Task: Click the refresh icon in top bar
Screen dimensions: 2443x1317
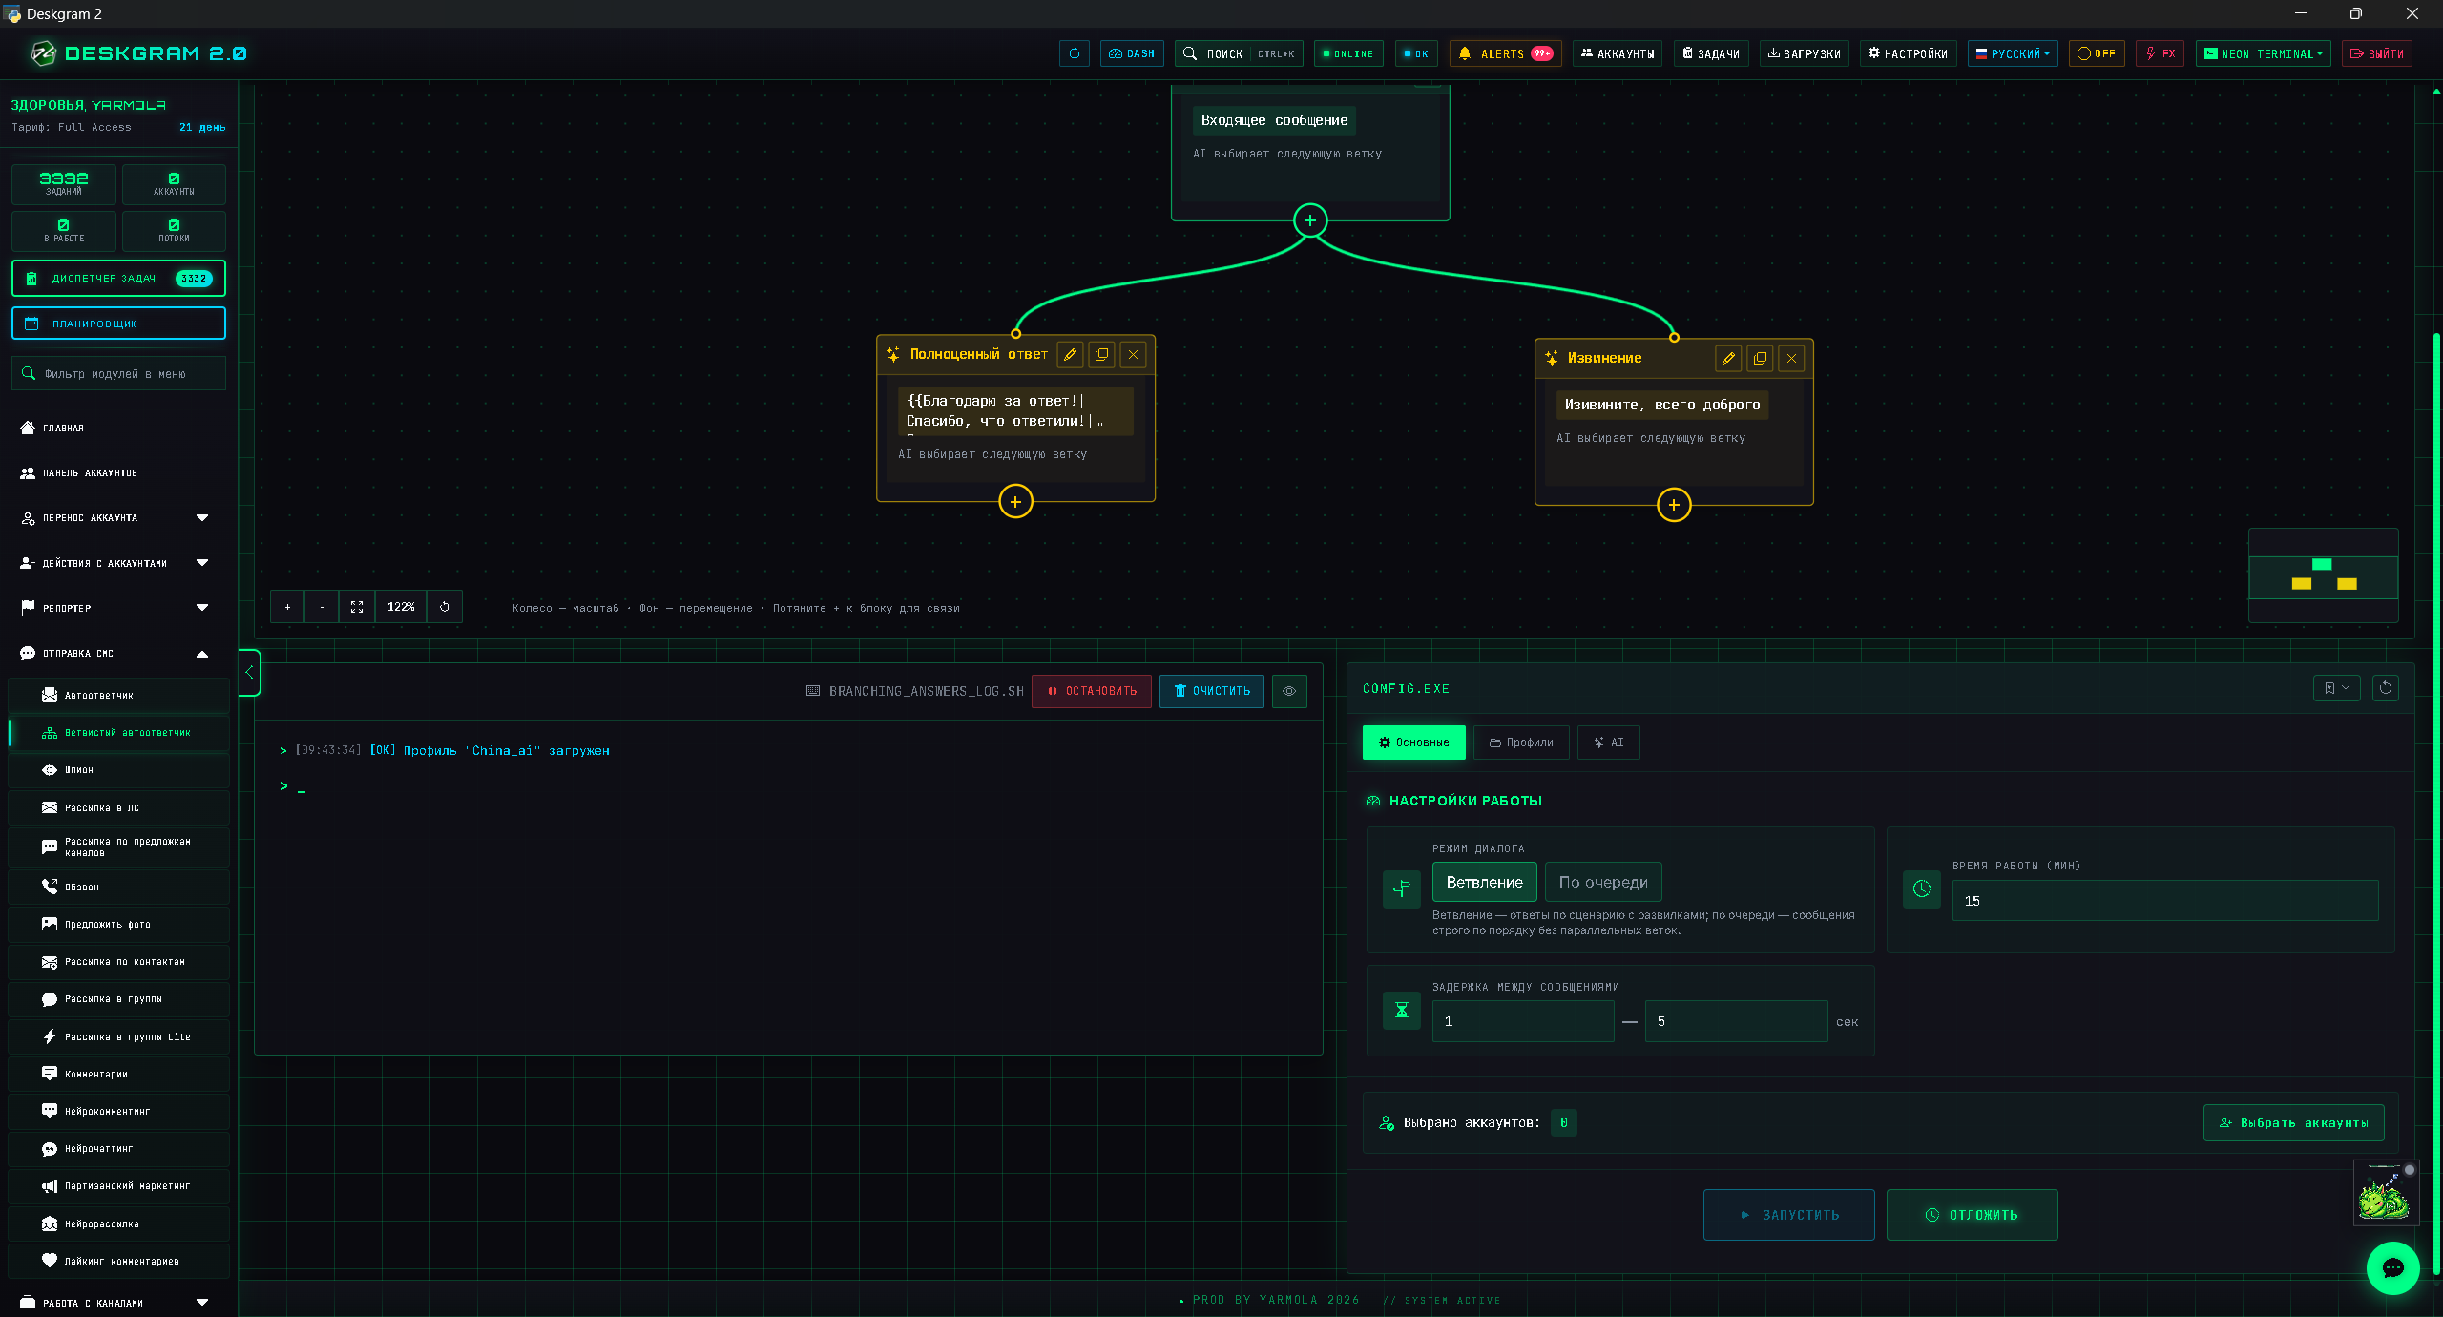Action: (x=1075, y=53)
